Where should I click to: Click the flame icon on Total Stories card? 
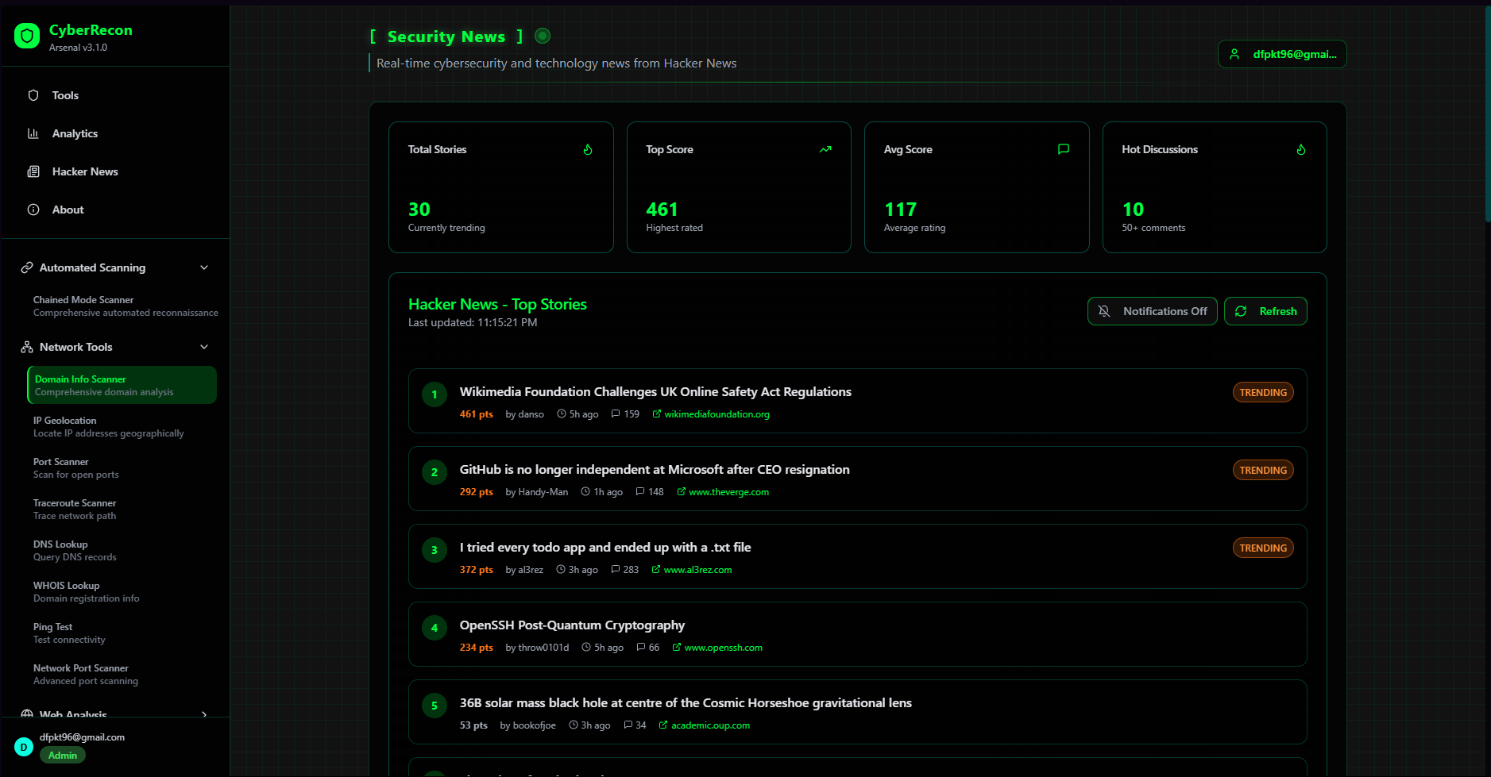pyautogui.click(x=588, y=149)
